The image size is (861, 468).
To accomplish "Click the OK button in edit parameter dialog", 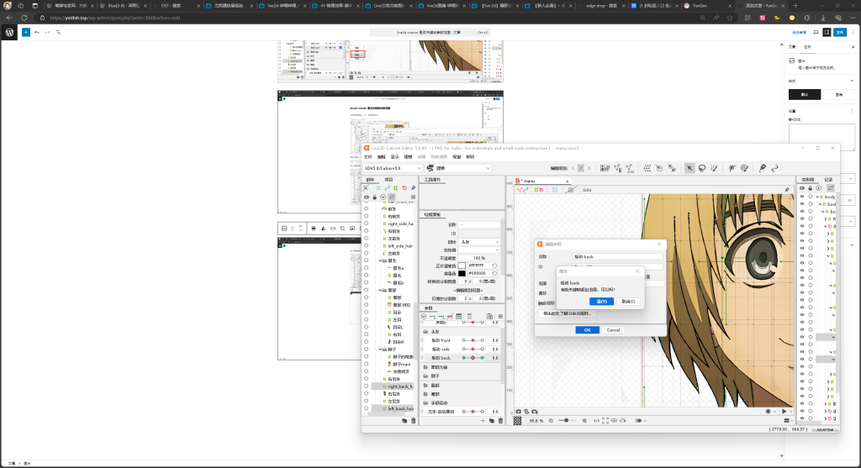I will 587,329.
